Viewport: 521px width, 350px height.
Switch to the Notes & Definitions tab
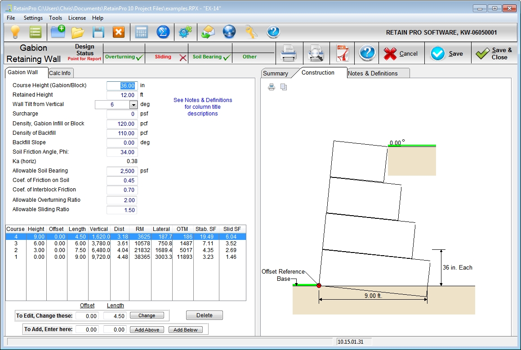point(373,73)
